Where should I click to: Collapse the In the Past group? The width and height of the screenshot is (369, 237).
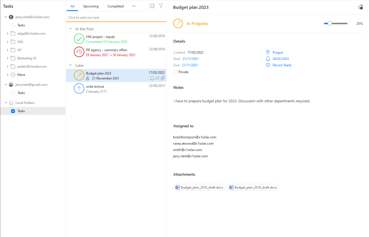click(70, 29)
